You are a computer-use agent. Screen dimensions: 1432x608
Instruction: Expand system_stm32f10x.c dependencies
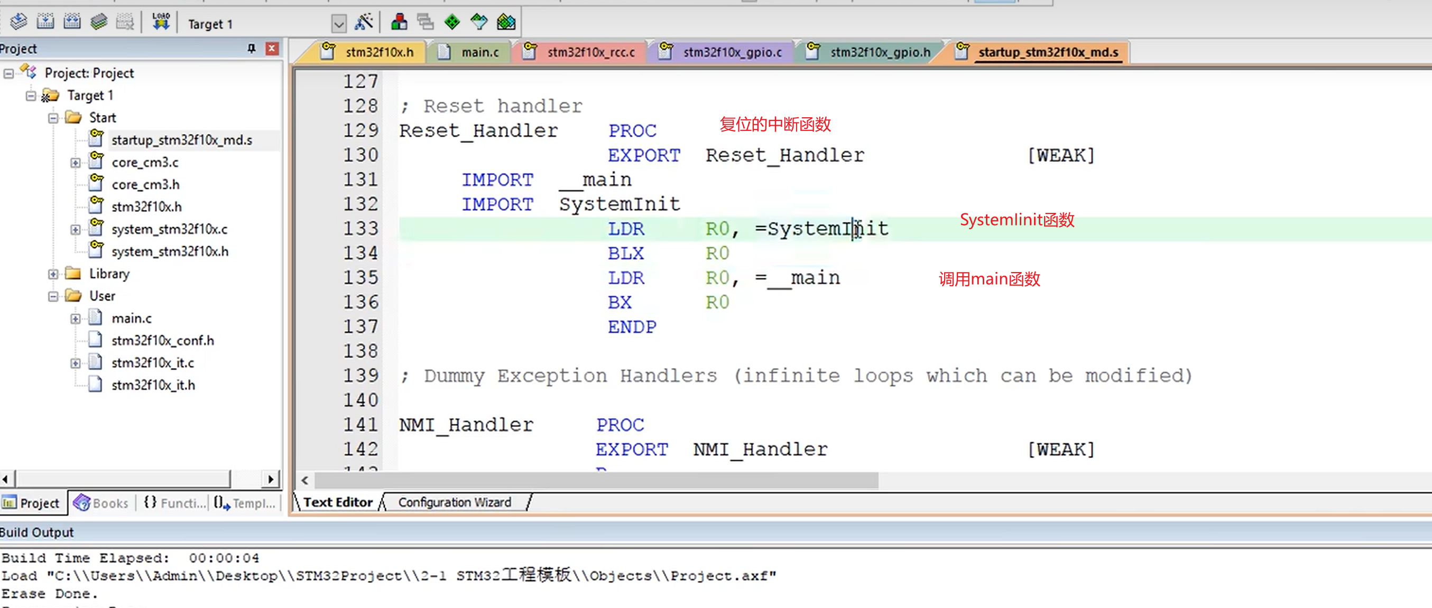[76, 230]
